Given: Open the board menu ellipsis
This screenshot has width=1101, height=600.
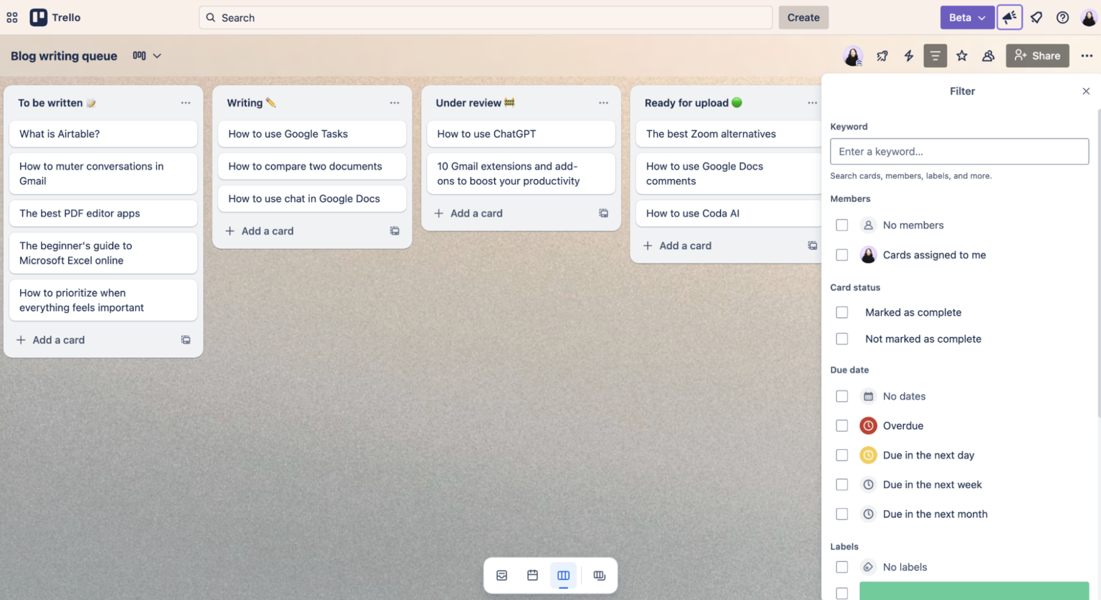Looking at the screenshot, I should [x=1087, y=55].
